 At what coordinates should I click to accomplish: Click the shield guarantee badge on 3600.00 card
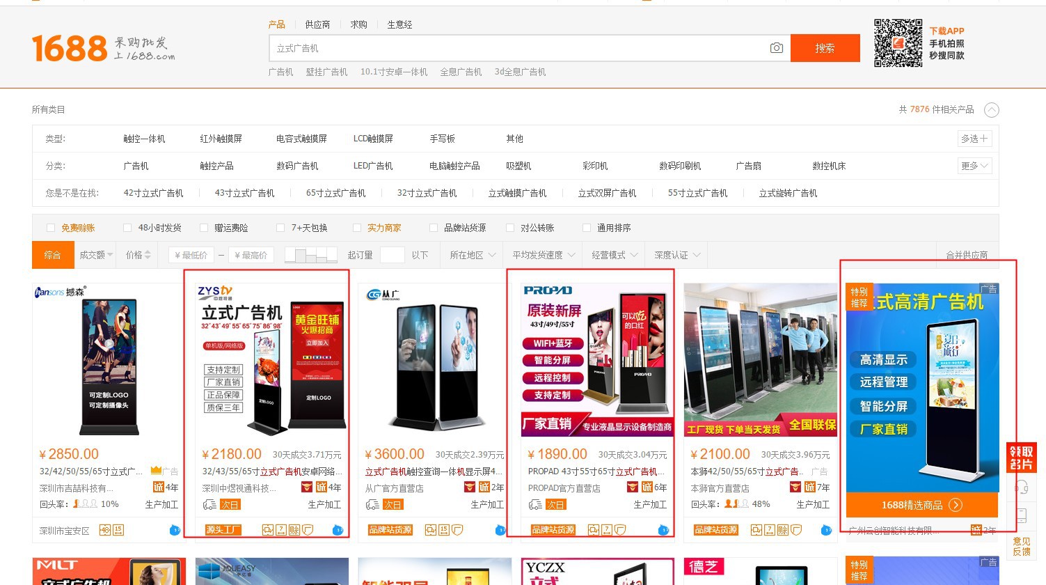(457, 530)
